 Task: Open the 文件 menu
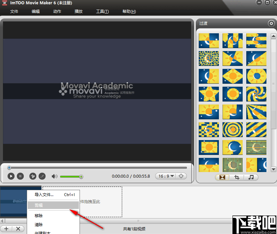[x=14, y=11]
